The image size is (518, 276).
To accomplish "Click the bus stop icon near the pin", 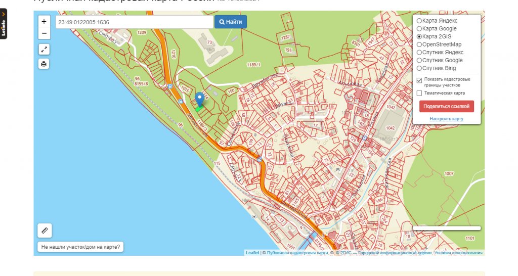I will pyautogui.click(x=180, y=101).
